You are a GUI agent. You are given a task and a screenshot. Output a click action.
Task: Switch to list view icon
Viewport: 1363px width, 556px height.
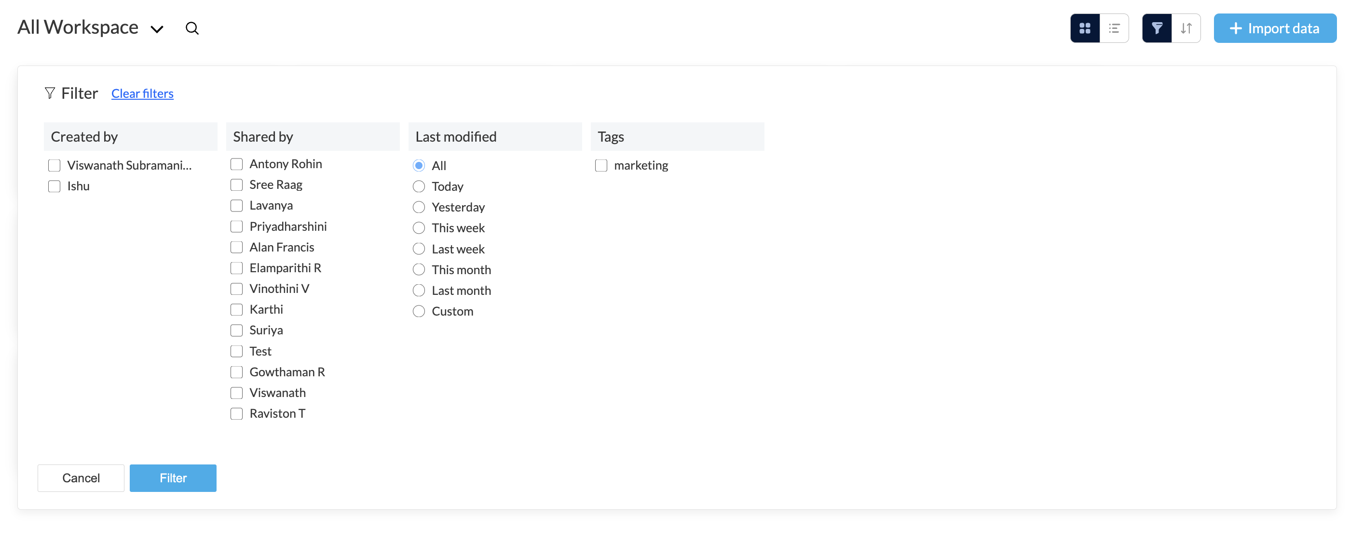[1114, 28]
